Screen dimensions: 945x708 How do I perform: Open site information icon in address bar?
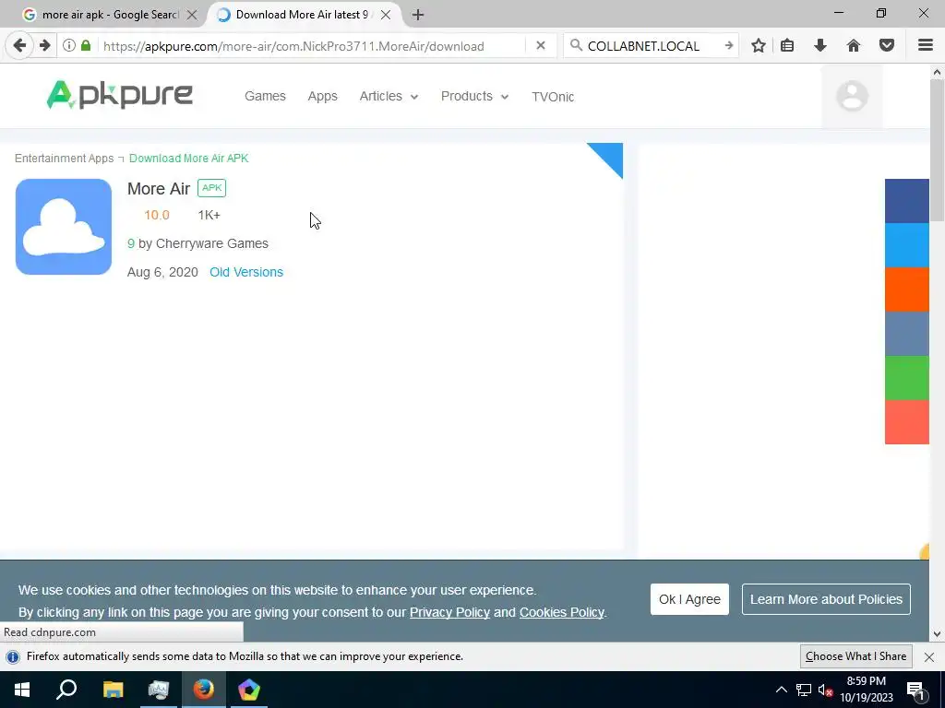(x=69, y=46)
